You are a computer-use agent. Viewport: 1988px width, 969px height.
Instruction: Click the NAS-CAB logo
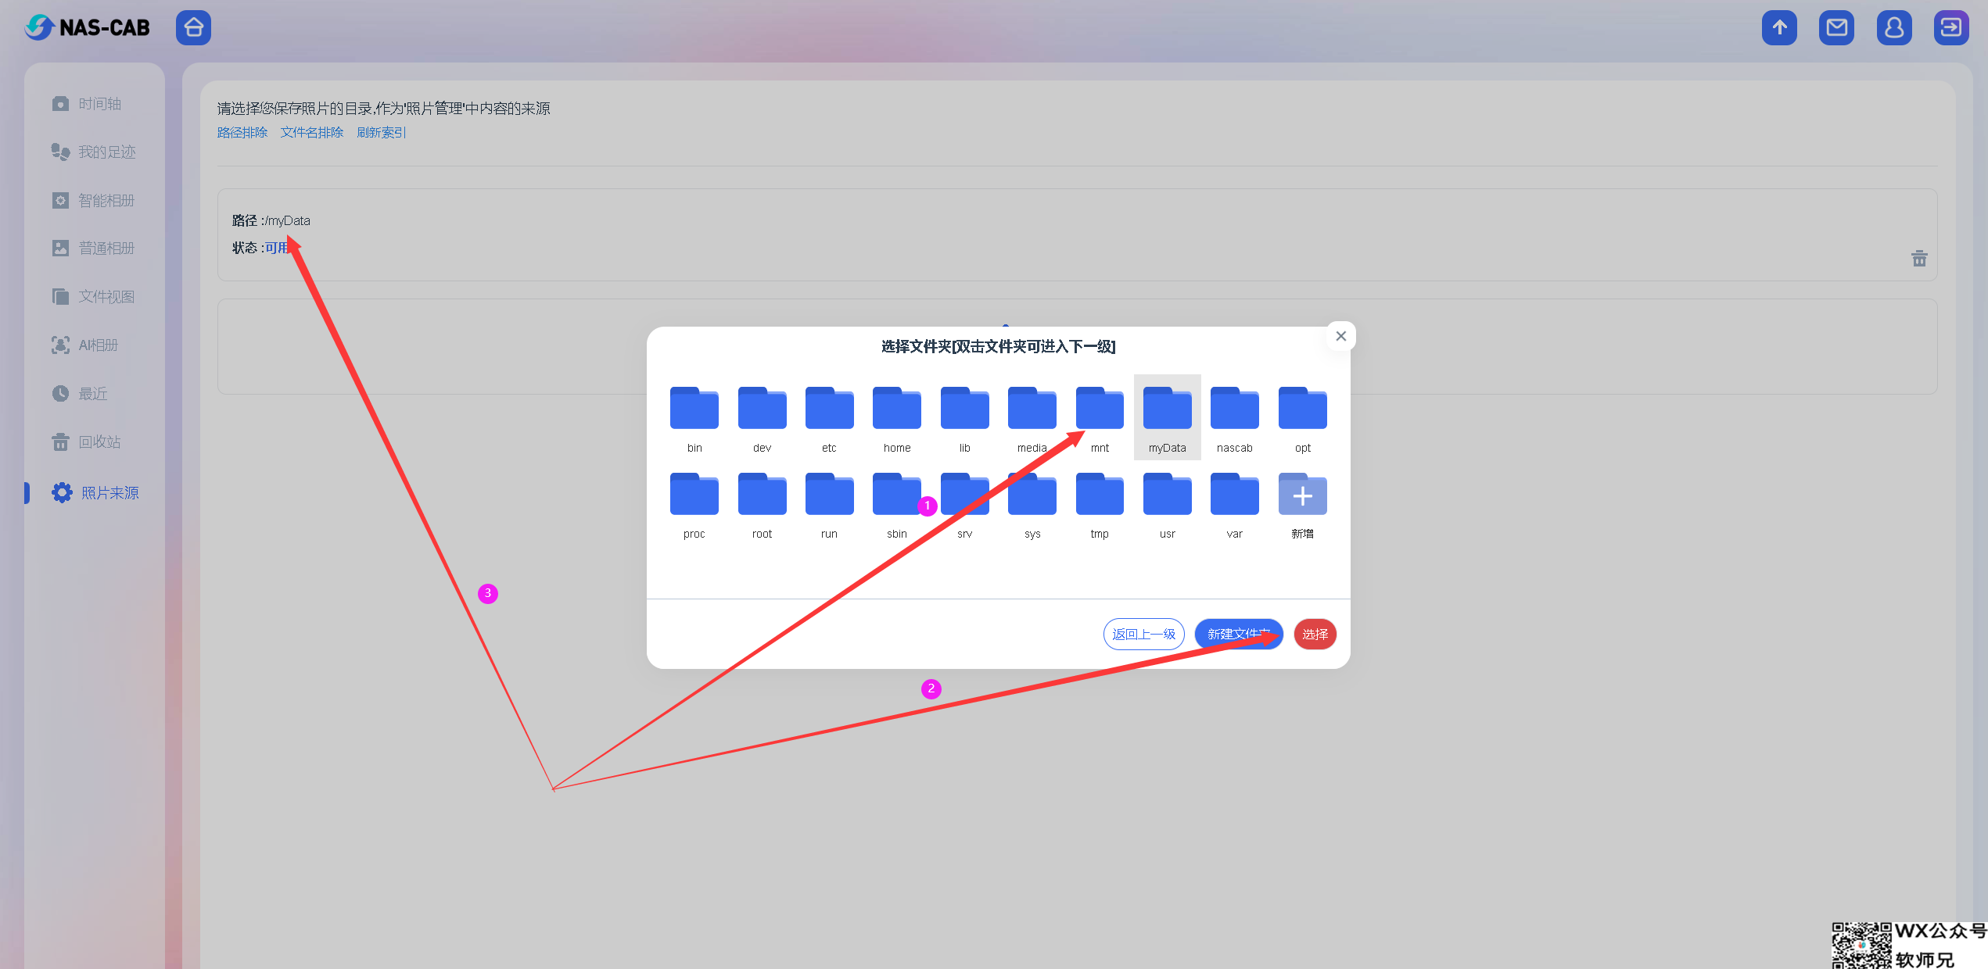pyautogui.click(x=87, y=27)
